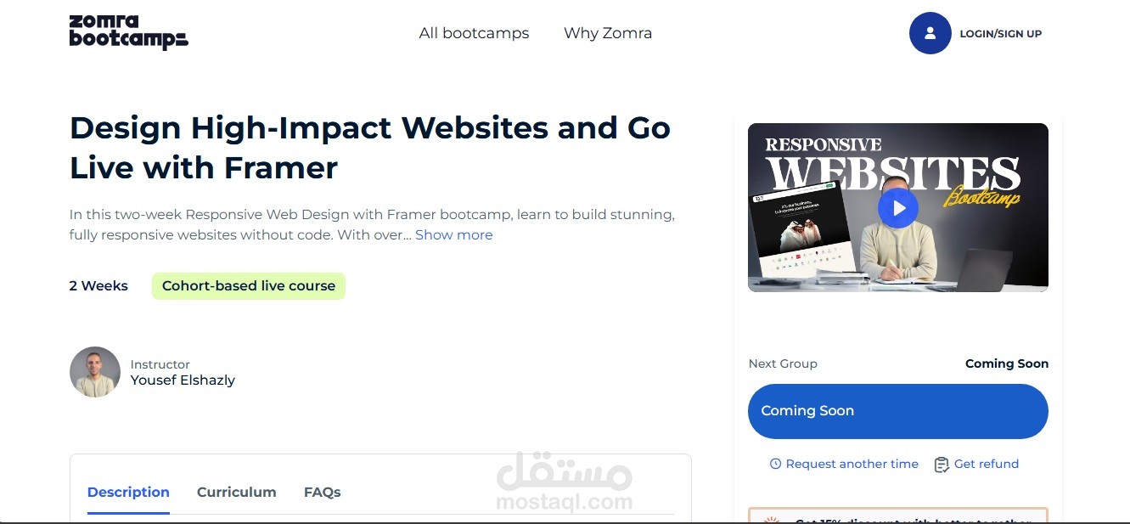The height and width of the screenshot is (524, 1130).
Task: Click the bootcamp video thumbnail image
Action: (x=898, y=208)
